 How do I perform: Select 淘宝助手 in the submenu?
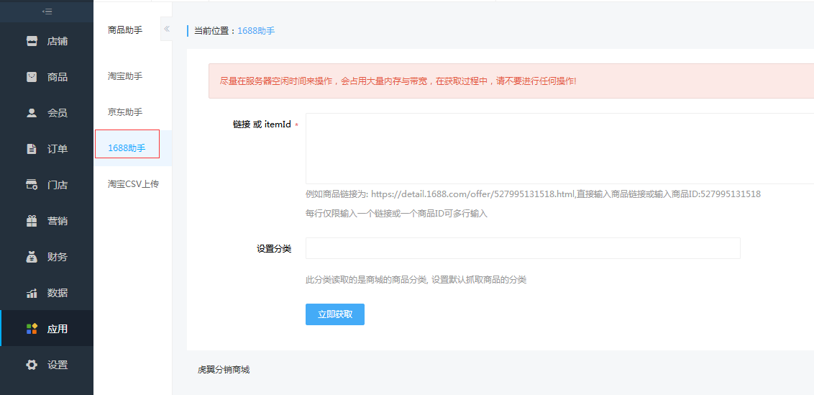[x=125, y=76]
